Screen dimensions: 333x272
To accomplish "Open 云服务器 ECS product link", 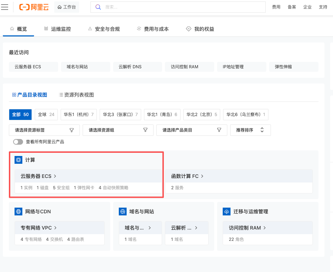I will [38, 176].
